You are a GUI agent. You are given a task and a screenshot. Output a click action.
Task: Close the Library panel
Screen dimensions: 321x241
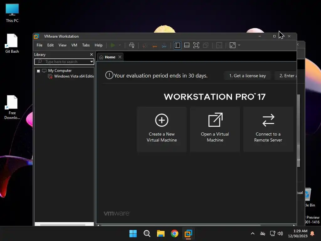point(92,55)
